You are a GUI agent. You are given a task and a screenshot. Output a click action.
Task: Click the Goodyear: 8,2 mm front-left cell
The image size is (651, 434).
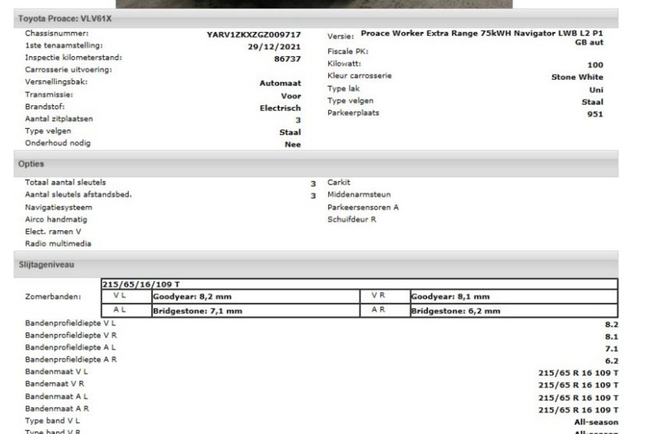click(192, 297)
